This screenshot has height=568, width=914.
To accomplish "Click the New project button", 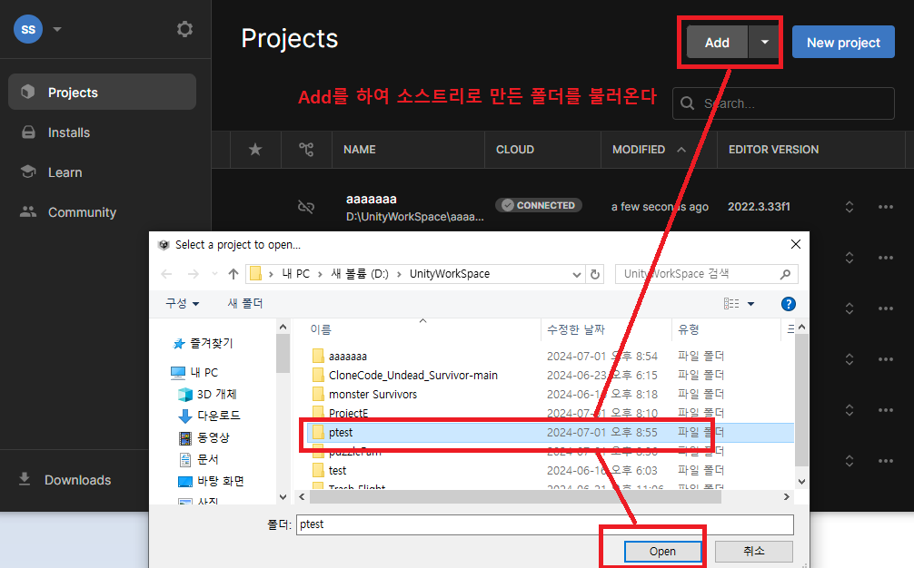I will pos(843,43).
